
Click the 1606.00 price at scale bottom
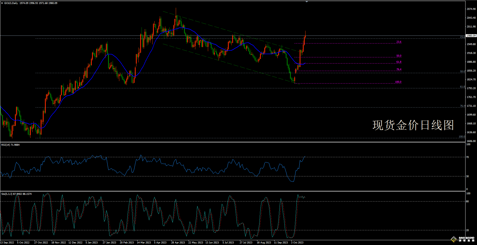tap(471, 141)
